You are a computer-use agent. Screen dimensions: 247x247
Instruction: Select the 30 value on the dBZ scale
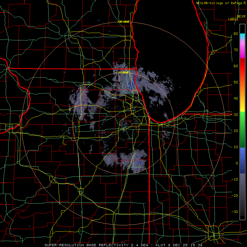coord(236,115)
